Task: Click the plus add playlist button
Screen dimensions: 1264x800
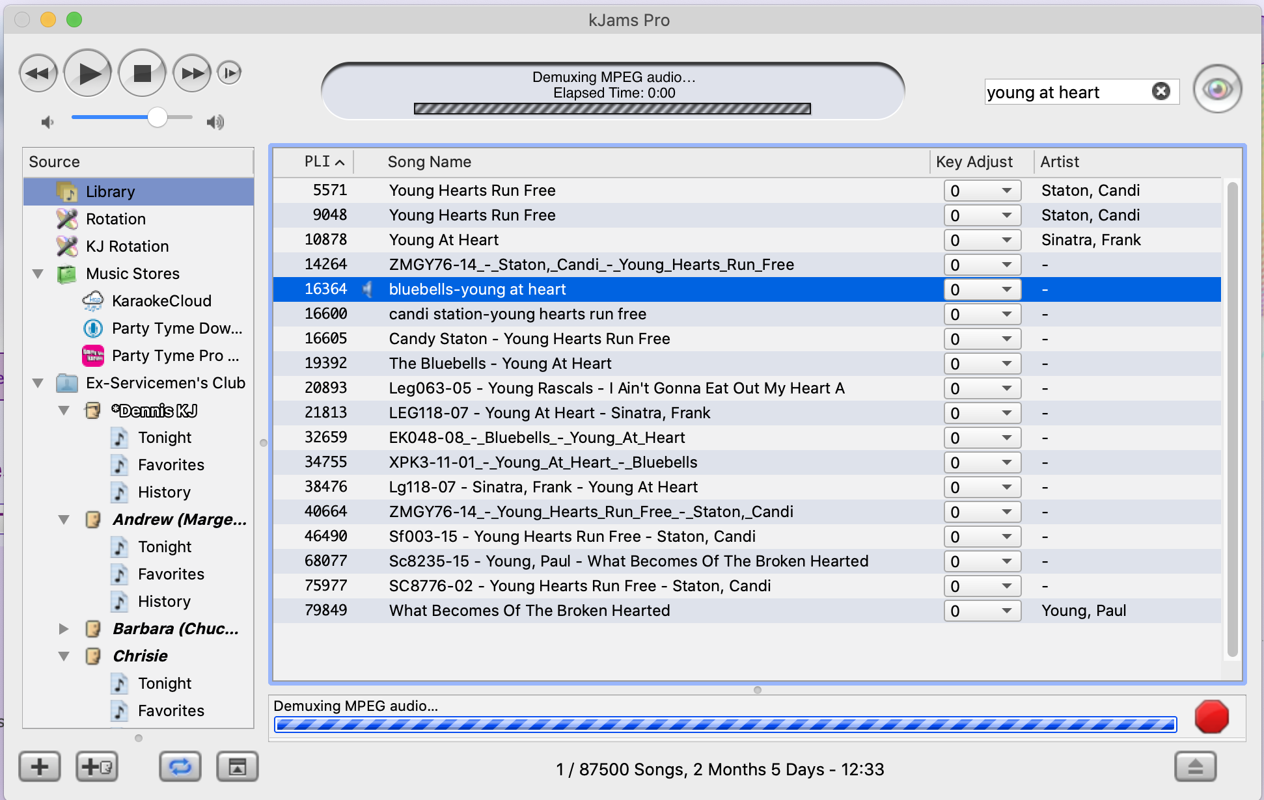Action: 40,767
